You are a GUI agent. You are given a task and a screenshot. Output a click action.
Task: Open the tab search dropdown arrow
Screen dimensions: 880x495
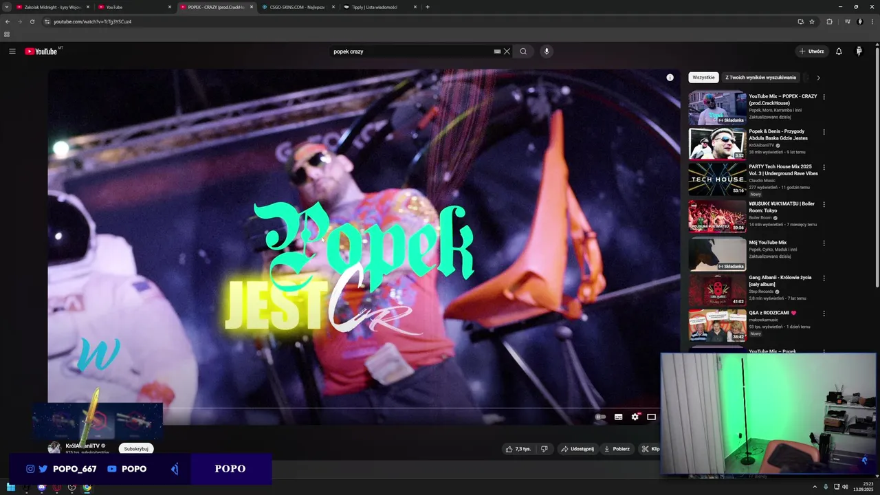[x=7, y=7]
